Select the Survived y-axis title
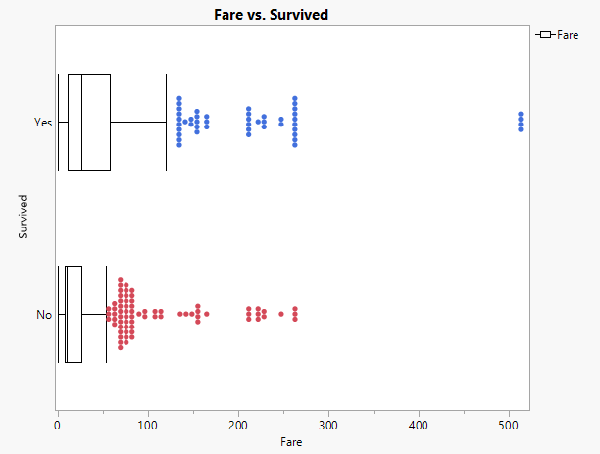Viewport: 600px width, 454px height. click(x=23, y=218)
